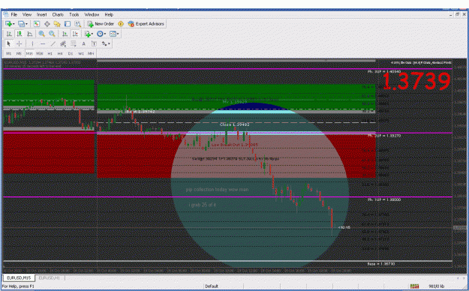
Task: Click the large red 1.3739 price label
Action: 416,81
